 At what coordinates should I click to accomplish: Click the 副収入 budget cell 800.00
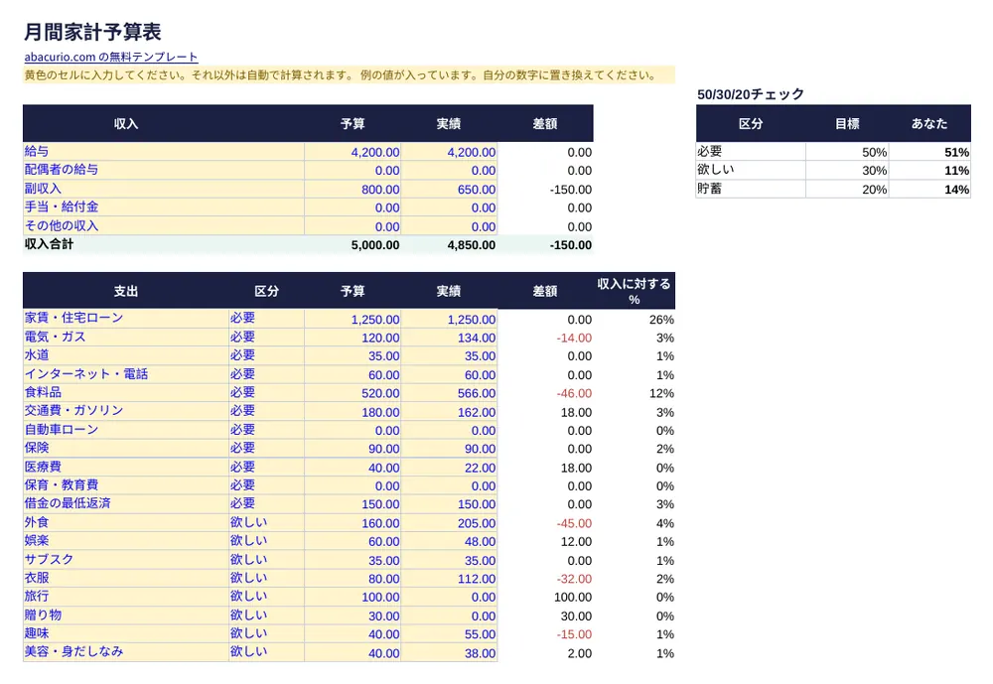tap(353, 190)
